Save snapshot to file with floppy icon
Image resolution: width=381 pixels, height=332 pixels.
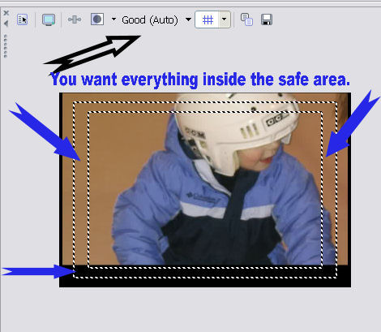267,19
